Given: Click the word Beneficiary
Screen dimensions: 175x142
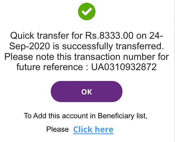Looking at the screenshot, I should coord(116,116).
